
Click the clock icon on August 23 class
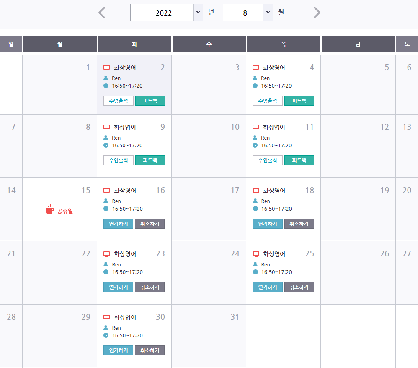[106, 272]
